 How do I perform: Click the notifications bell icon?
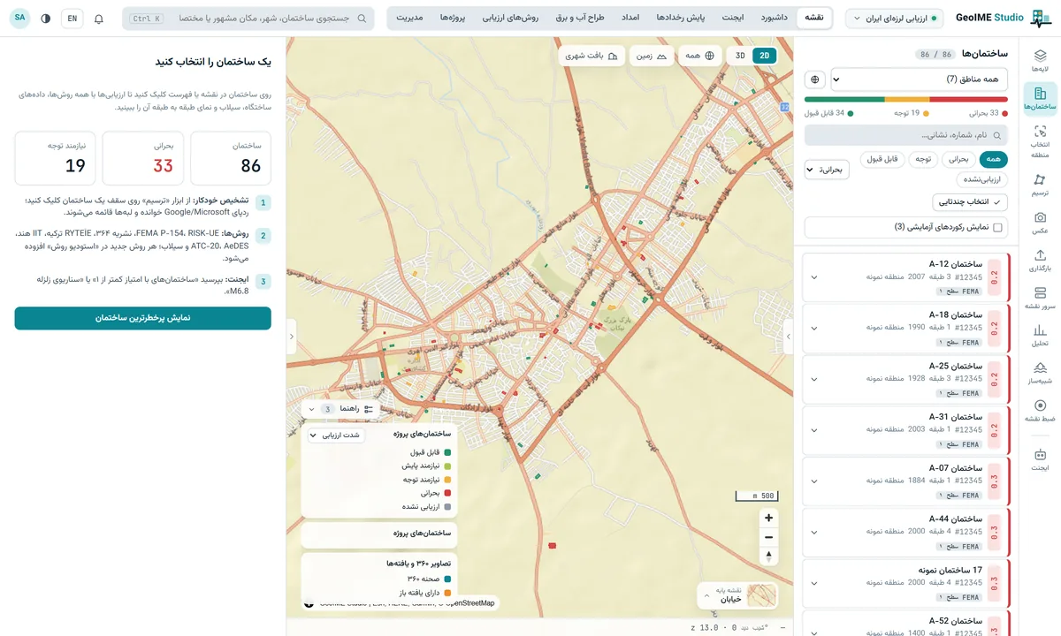pyautogui.click(x=98, y=19)
